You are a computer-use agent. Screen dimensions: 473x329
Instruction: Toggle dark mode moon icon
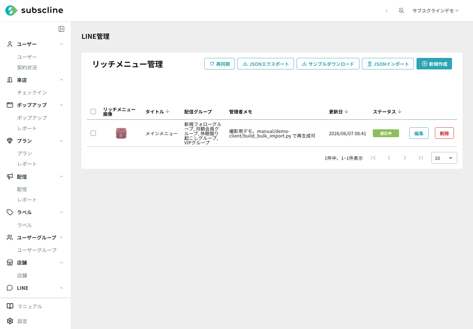[387, 11]
